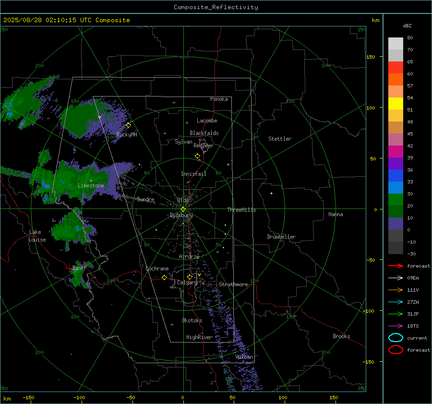
Task: Click the ThreeHills city label
Action: click(241, 210)
